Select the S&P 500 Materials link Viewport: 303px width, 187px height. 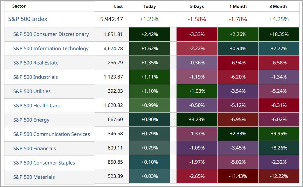34,177
